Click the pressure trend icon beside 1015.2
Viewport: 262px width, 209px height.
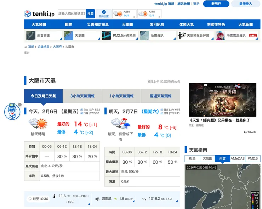(144, 199)
